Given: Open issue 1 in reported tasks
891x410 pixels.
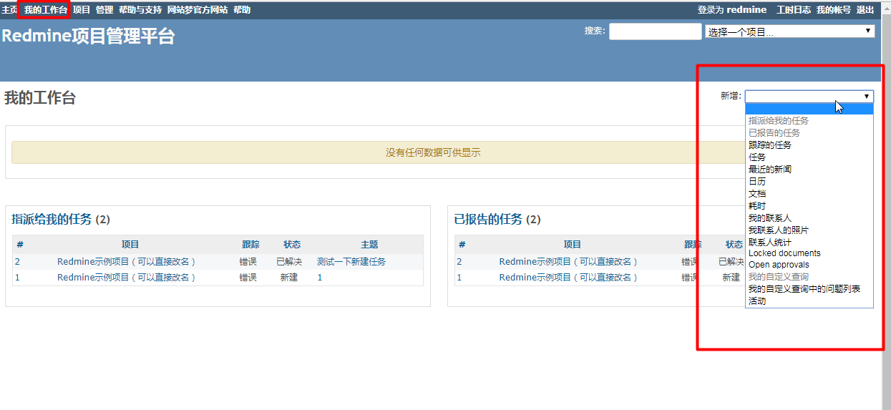Looking at the screenshot, I should (x=459, y=278).
